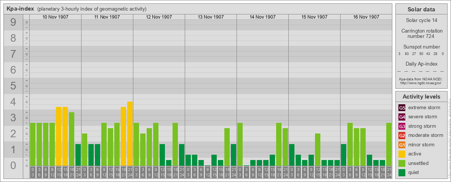Click the 'Daily Ap-index' label
This screenshot has width=451, height=182.
point(421,64)
